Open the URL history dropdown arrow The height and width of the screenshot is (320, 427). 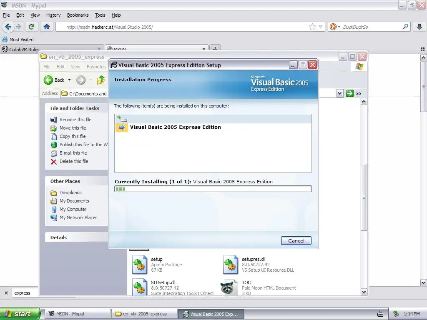[x=321, y=27]
